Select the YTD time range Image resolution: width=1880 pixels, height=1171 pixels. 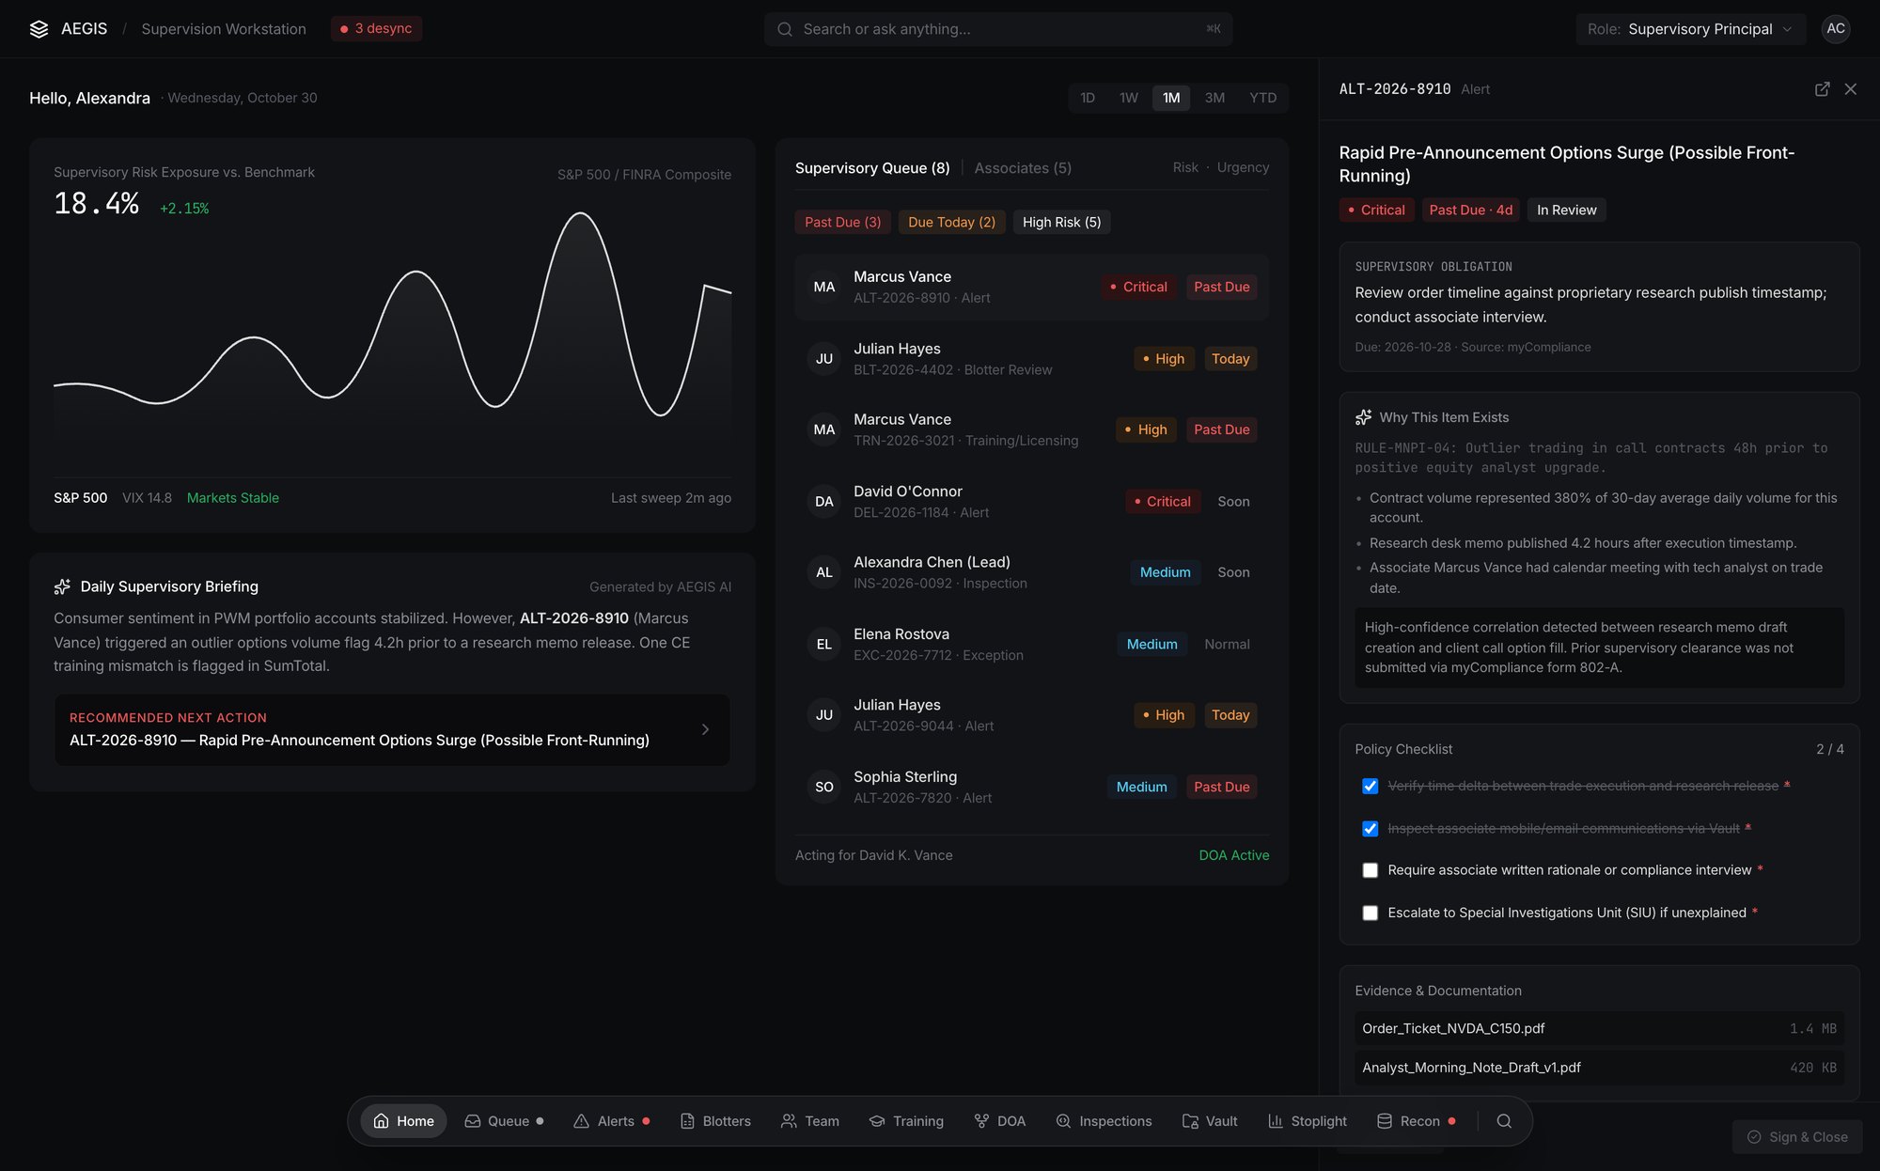click(1262, 98)
